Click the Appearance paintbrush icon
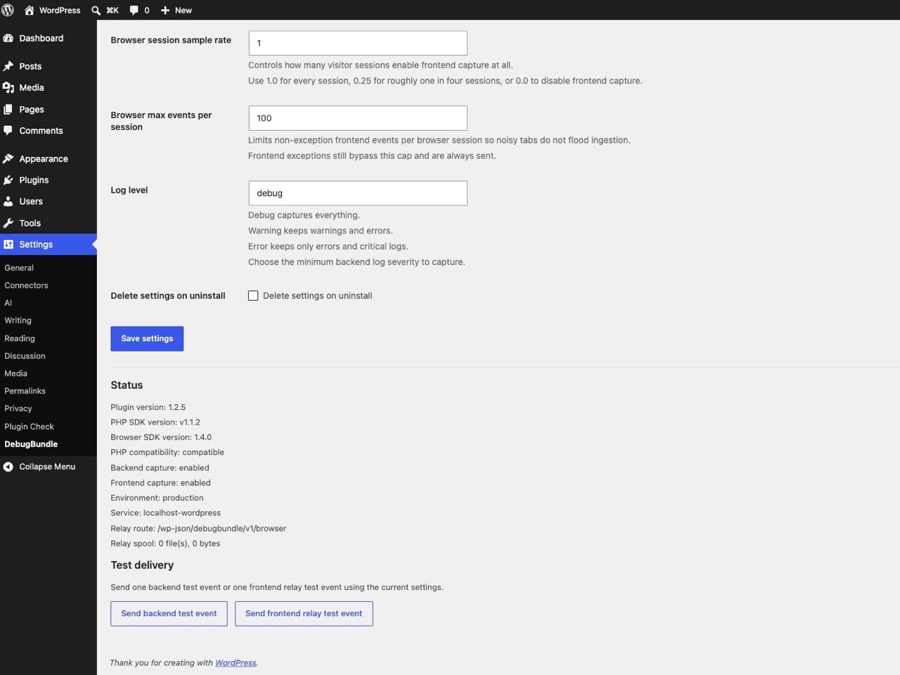900x675 pixels. click(x=8, y=158)
